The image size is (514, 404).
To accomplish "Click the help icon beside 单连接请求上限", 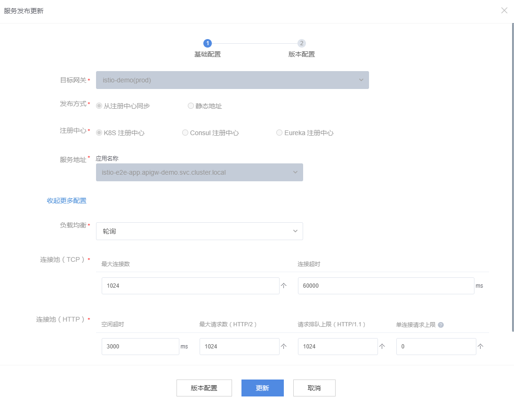I will tap(441, 325).
